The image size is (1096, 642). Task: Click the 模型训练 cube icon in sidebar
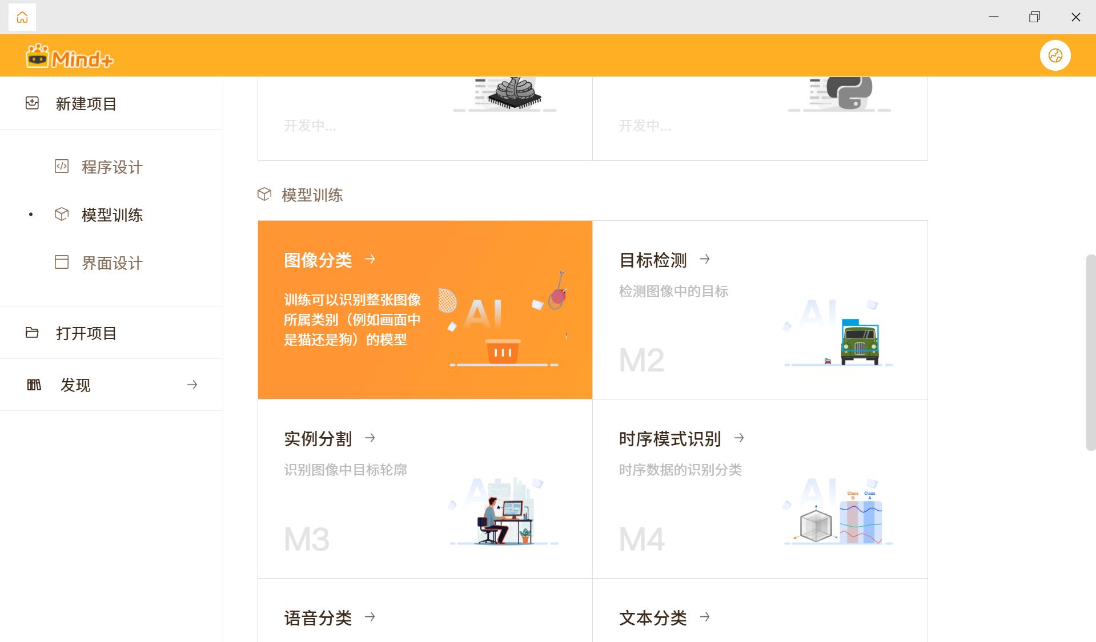tap(62, 214)
